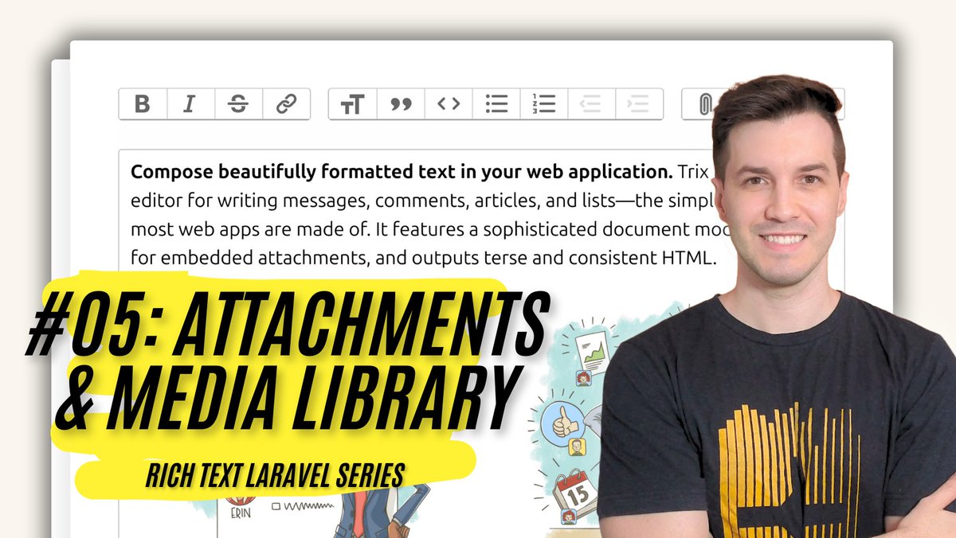This screenshot has height=538, width=956.
Task: Select the link insertion icon
Action: [x=284, y=103]
